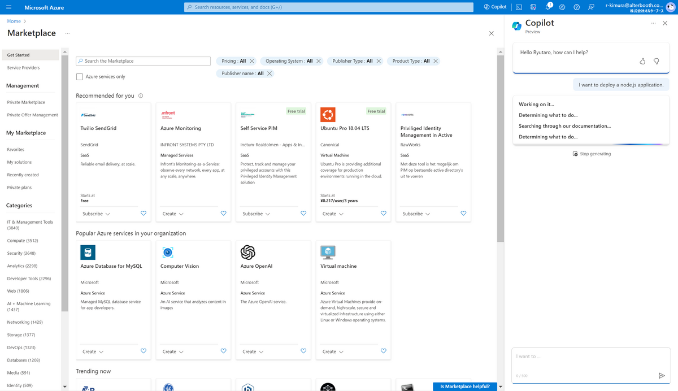Screen dimensions: 678x391
Task: Click Is Marketplace helpful? button
Action: [x=465, y=386]
